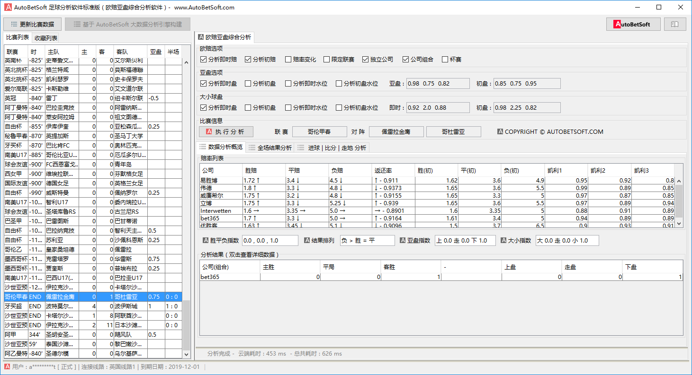The image size is (692, 375).
Task: Click 即时 field showing 0.92 2.0 0.88
Action: click(x=438, y=108)
